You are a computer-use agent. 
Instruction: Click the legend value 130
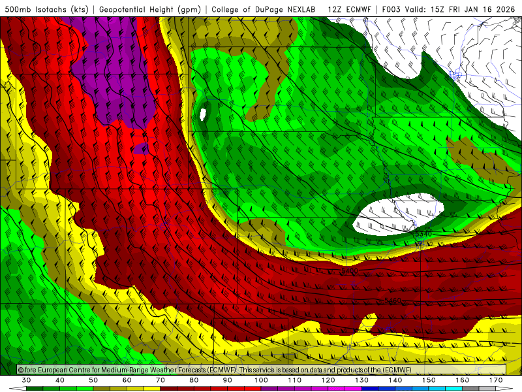click(x=361, y=380)
